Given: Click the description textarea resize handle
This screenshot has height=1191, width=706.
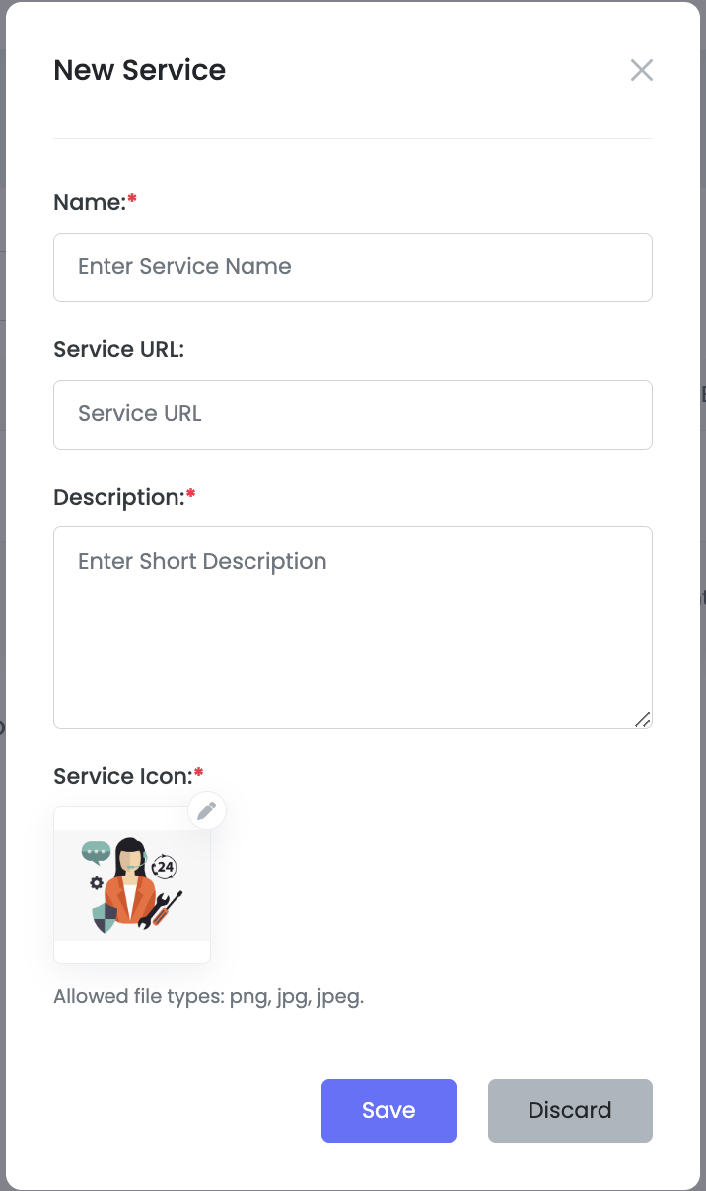Looking at the screenshot, I should 642,719.
